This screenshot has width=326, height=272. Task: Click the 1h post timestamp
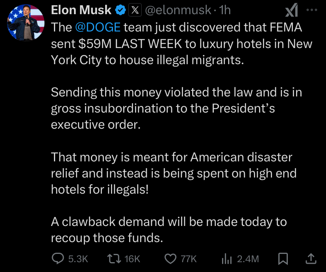click(225, 10)
